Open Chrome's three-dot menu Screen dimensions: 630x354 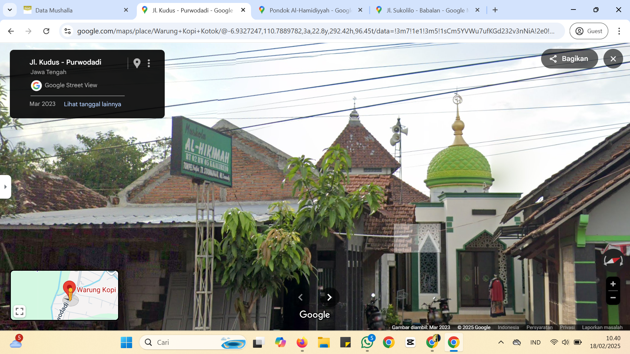[619, 31]
